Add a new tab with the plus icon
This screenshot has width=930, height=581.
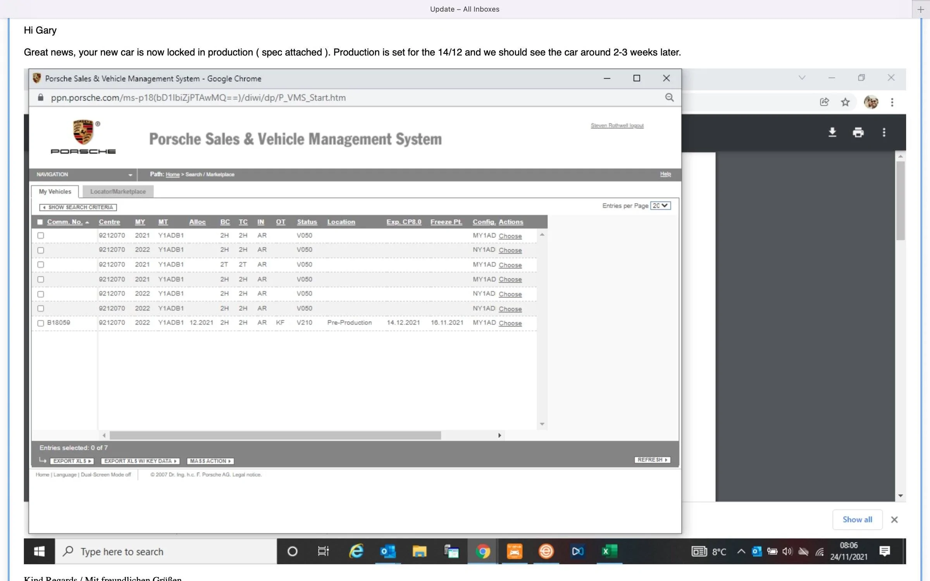(921, 9)
